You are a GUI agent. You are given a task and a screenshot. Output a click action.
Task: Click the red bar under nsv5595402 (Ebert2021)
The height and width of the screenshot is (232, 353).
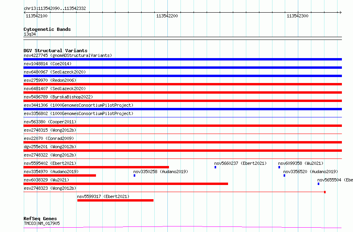pos(96,167)
